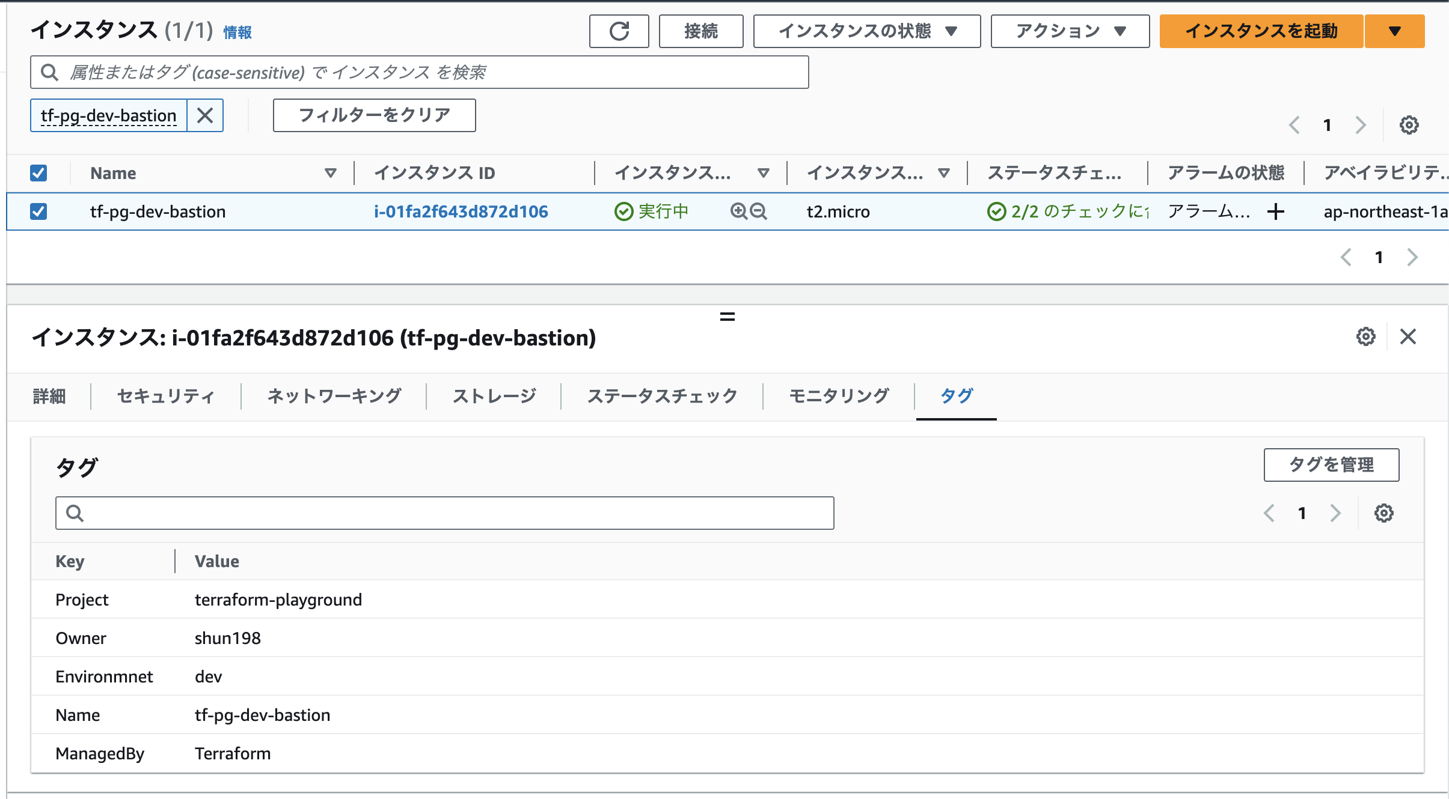Add an alarm using the plus icon
Image resolution: width=1449 pixels, height=799 pixels.
[1276, 211]
